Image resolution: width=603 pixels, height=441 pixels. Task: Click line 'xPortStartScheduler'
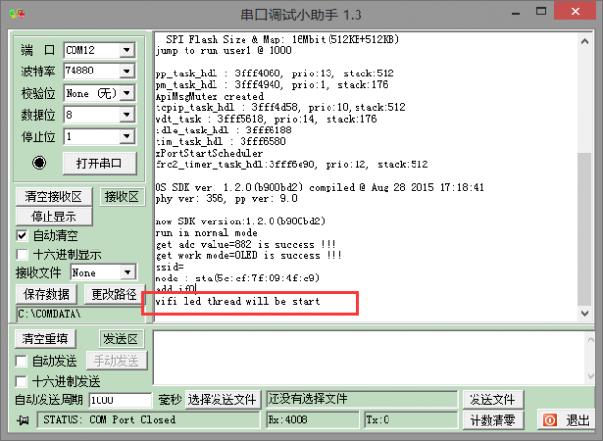[x=209, y=153]
